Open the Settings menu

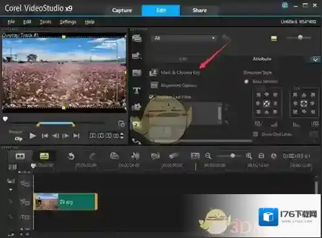pyautogui.click(x=68, y=22)
